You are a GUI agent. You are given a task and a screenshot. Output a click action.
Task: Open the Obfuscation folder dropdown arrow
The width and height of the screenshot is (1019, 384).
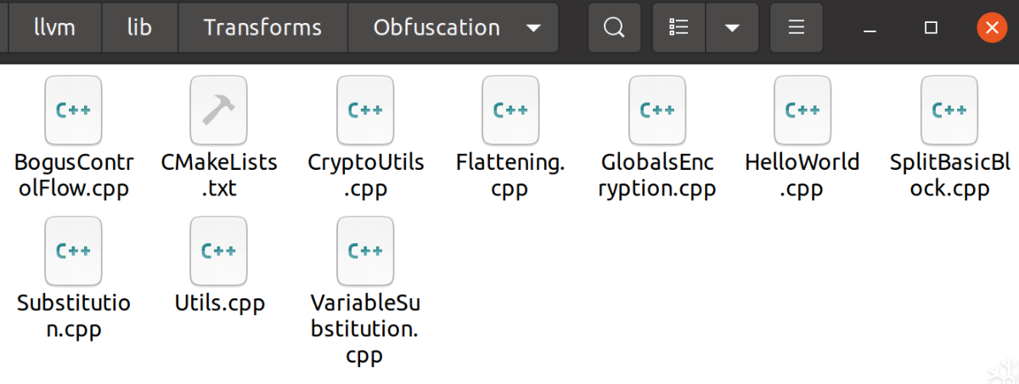tap(533, 28)
